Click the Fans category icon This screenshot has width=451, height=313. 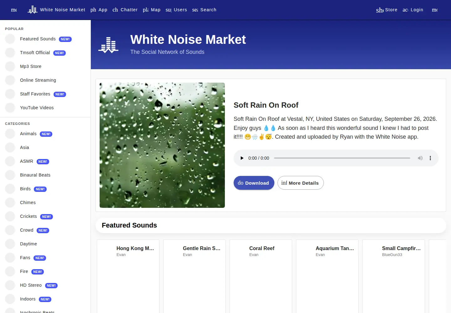pyautogui.click(x=10, y=258)
